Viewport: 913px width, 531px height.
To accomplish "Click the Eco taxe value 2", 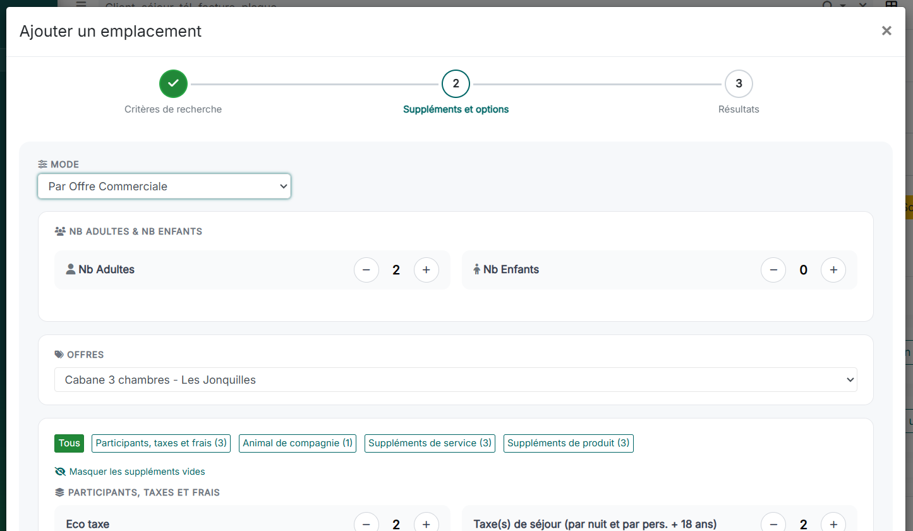I will (x=396, y=524).
